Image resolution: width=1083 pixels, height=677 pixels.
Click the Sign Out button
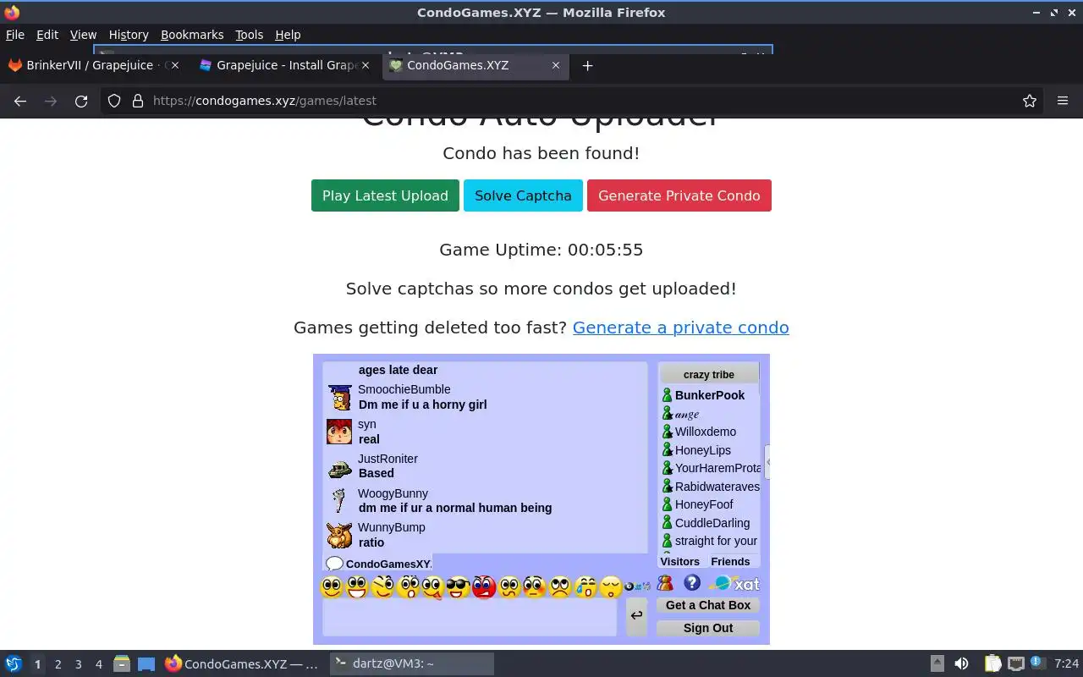click(708, 628)
